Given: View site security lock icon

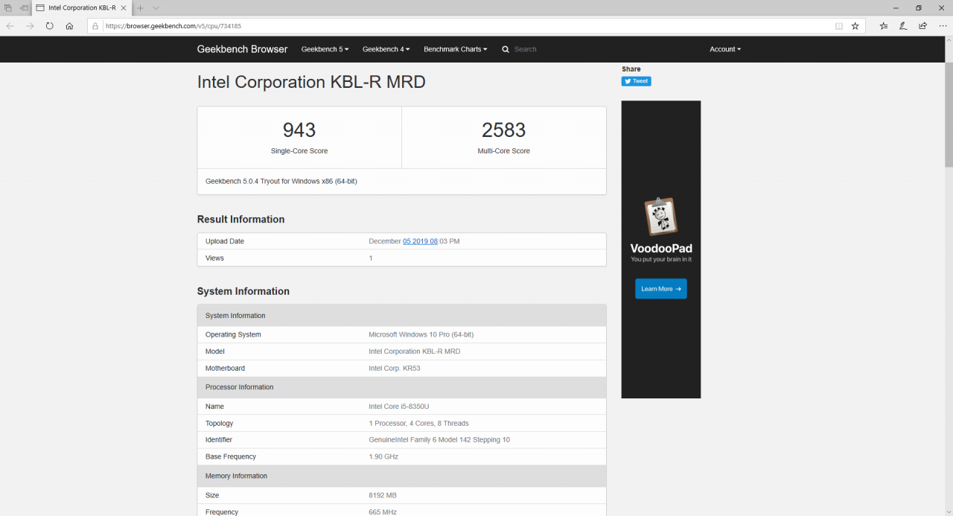Looking at the screenshot, I should pos(95,25).
